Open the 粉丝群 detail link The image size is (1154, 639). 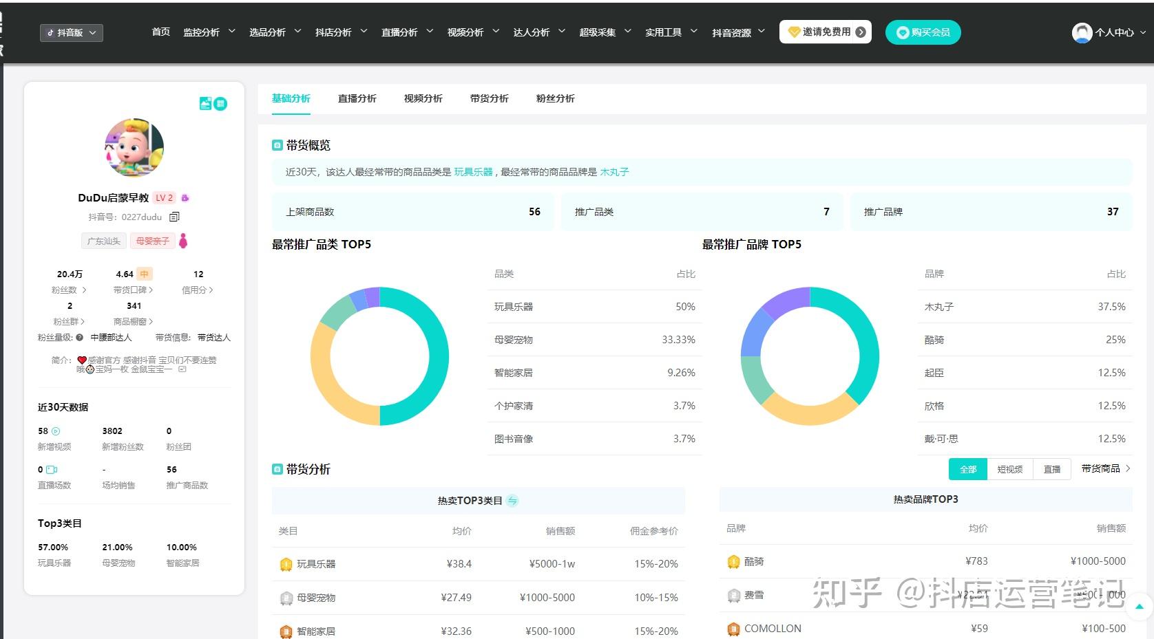point(69,321)
